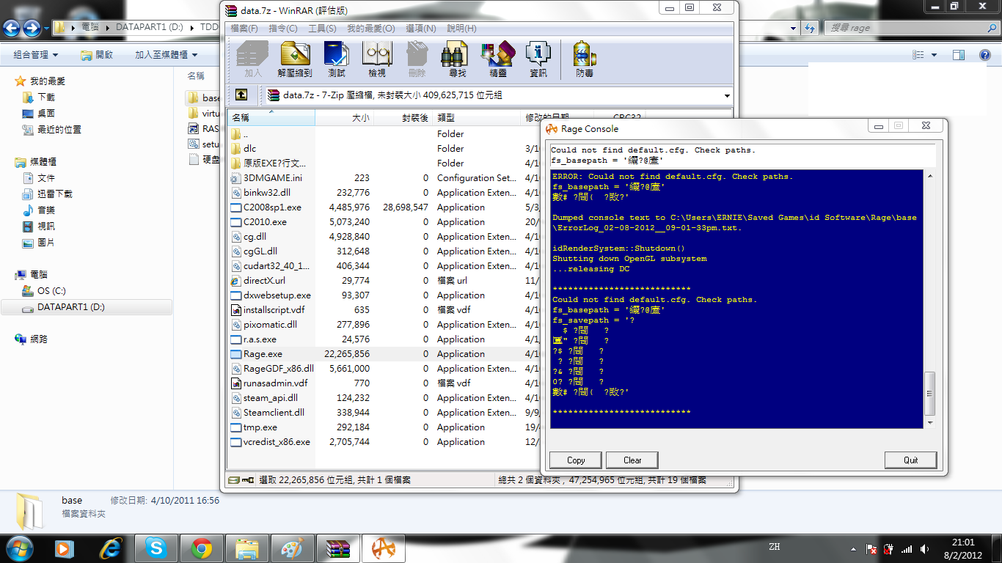Switch to the Rage icon in the taskbar
This screenshot has width=1002, height=563.
[383, 547]
